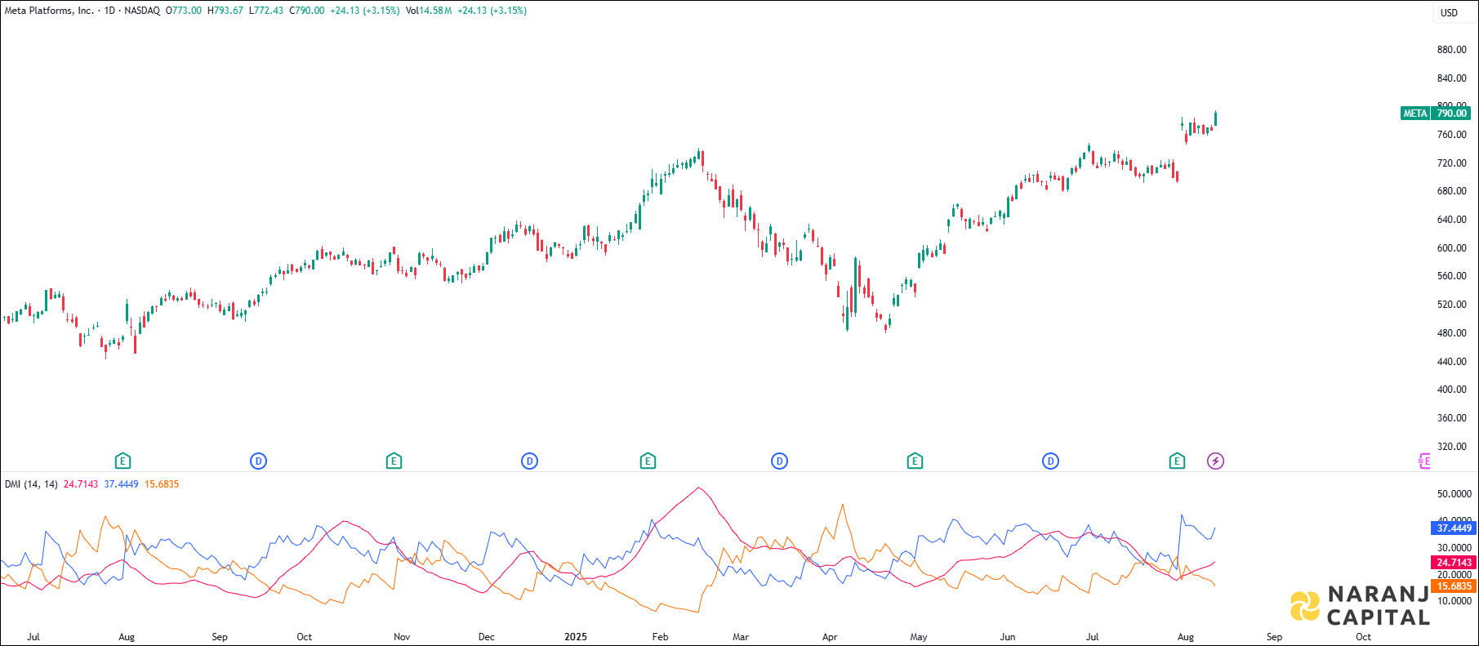Open the earnings E marker before February

tap(648, 461)
